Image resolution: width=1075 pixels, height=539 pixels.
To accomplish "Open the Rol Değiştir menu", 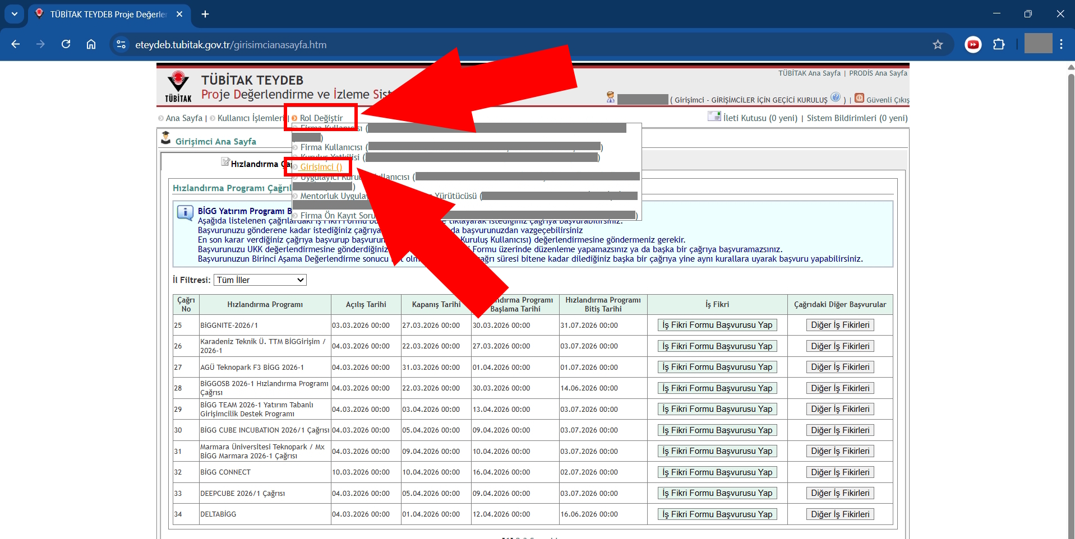I will click(x=321, y=118).
